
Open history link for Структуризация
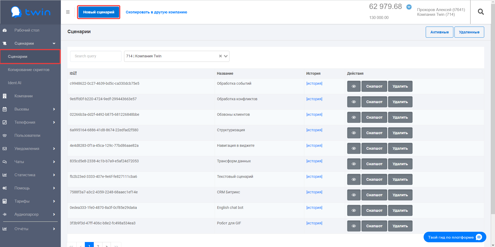[x=314, y=130]
